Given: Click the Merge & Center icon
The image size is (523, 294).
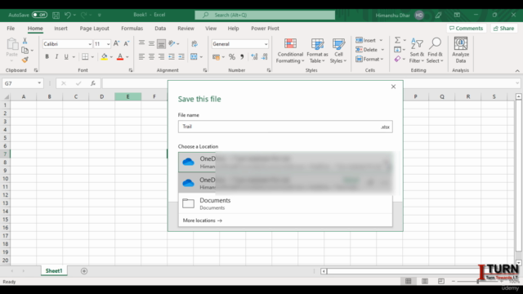Looking at the screenshot, I should [x=194, y=57].
